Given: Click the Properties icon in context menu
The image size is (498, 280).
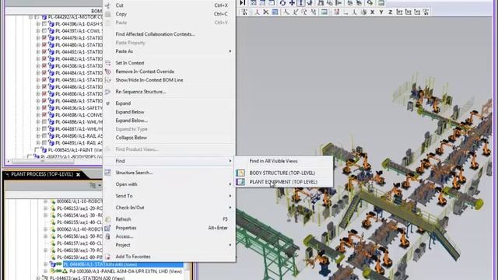Looking at the screenshot, I should coord(108,228).
